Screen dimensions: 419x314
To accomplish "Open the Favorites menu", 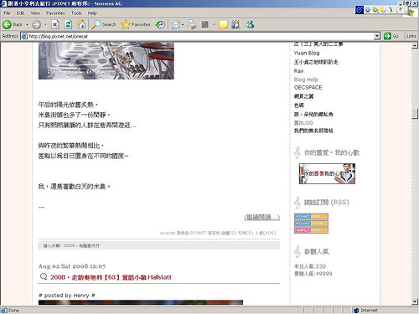I will coord(55,13).
